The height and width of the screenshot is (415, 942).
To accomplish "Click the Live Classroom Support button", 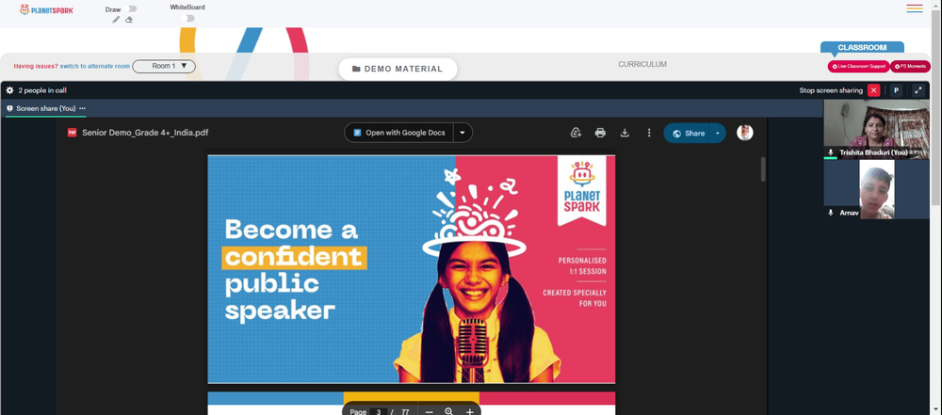I will coord(858,67).
